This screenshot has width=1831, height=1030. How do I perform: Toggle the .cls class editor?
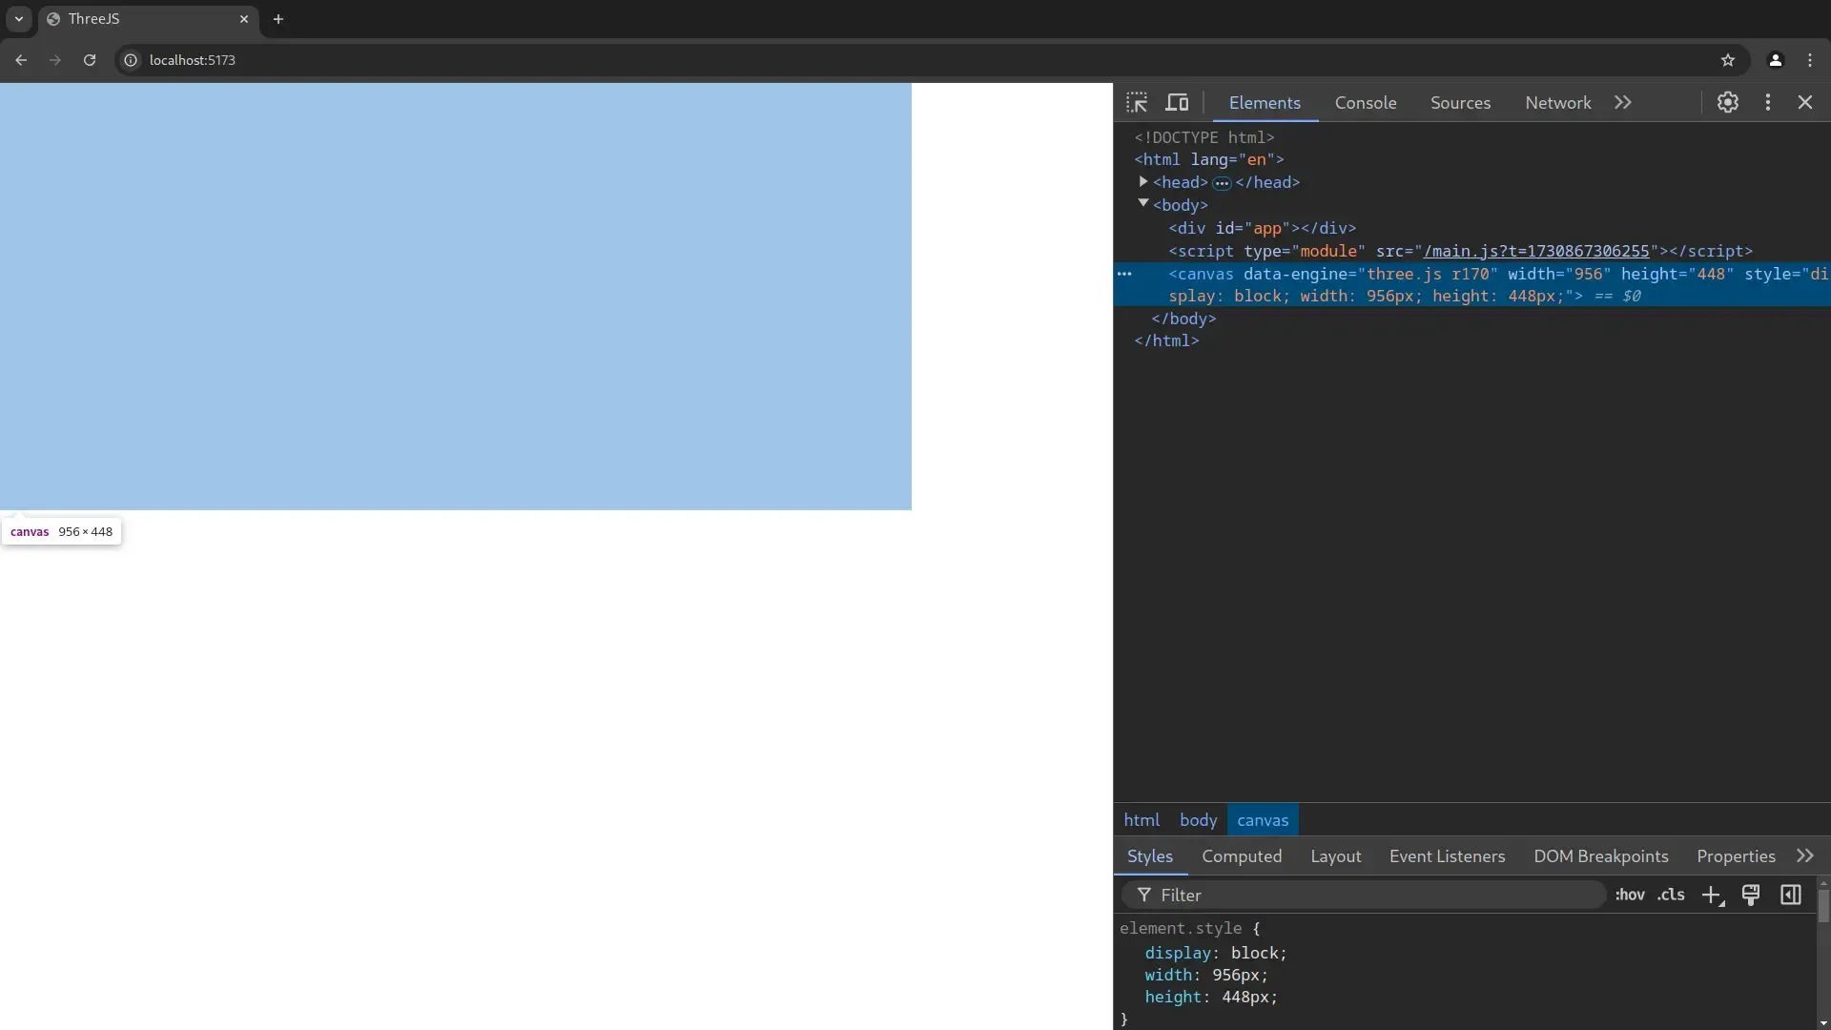(1671, 896)
